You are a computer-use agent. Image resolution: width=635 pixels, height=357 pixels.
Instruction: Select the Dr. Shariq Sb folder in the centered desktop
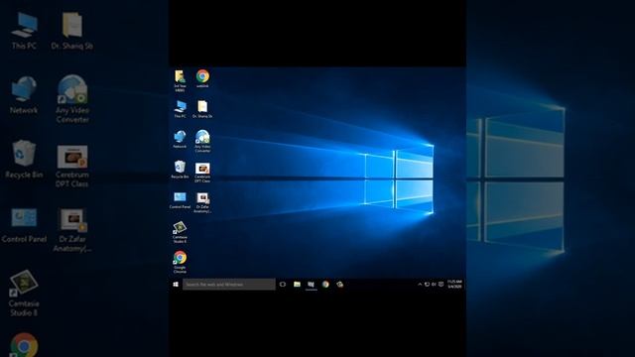click(x=202, y=109)
